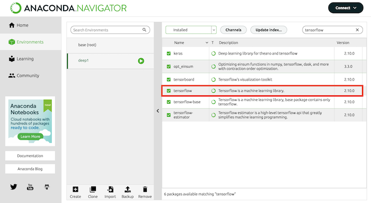Click the Learn More button in the ad
Viewport: 371px width, 203px height.
pyautogui.click(x=30, y=137)
